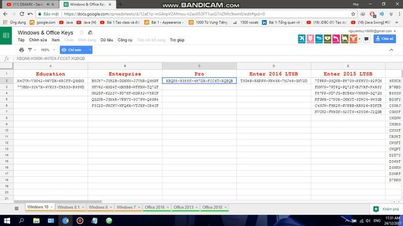Click the magenta dolphin anonymous avatar

[x=336, y=39]
